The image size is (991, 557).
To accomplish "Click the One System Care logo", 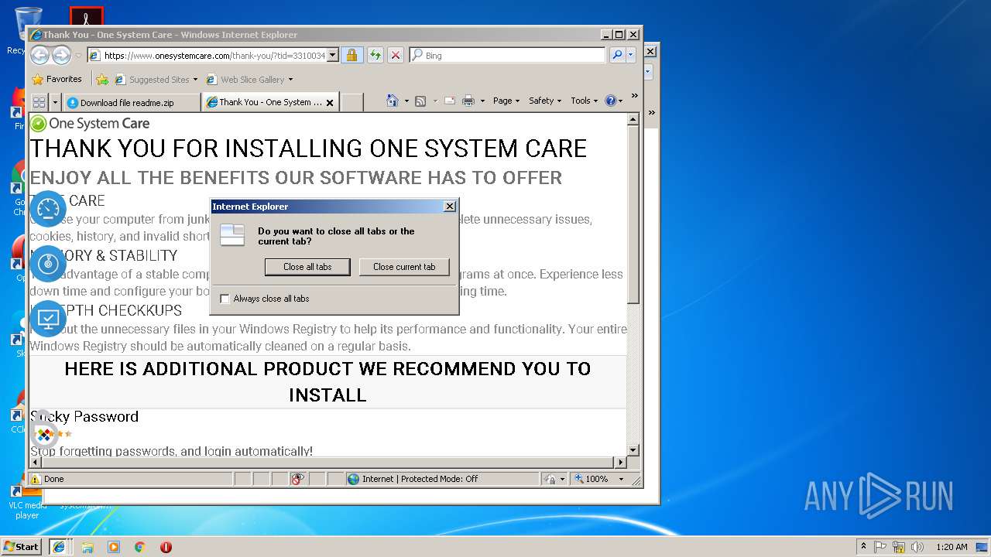I will tap(90, 123).
